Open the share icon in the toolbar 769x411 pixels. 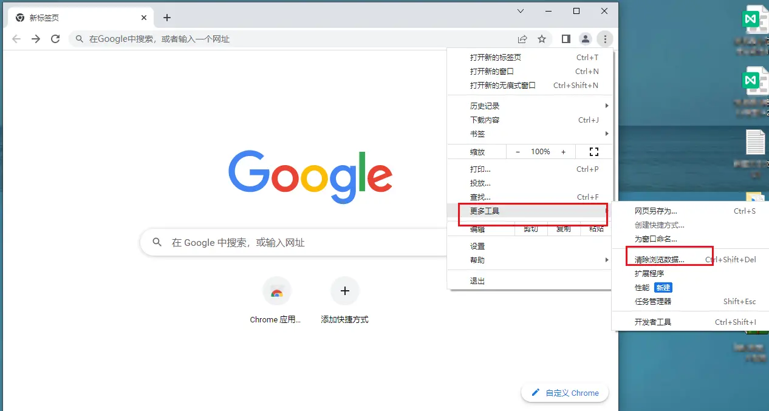522,38
